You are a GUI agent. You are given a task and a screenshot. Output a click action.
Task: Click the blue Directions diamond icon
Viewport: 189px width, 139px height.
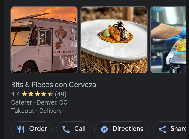104,129
